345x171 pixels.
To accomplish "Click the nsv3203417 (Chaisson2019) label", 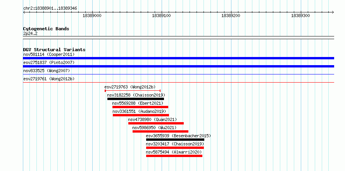I will [x=175, y=144].
